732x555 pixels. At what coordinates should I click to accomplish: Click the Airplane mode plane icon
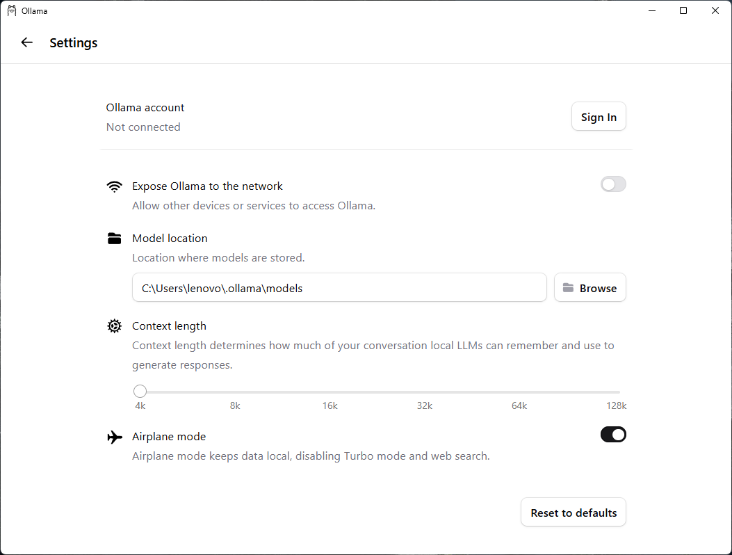[x=115, y=437]
